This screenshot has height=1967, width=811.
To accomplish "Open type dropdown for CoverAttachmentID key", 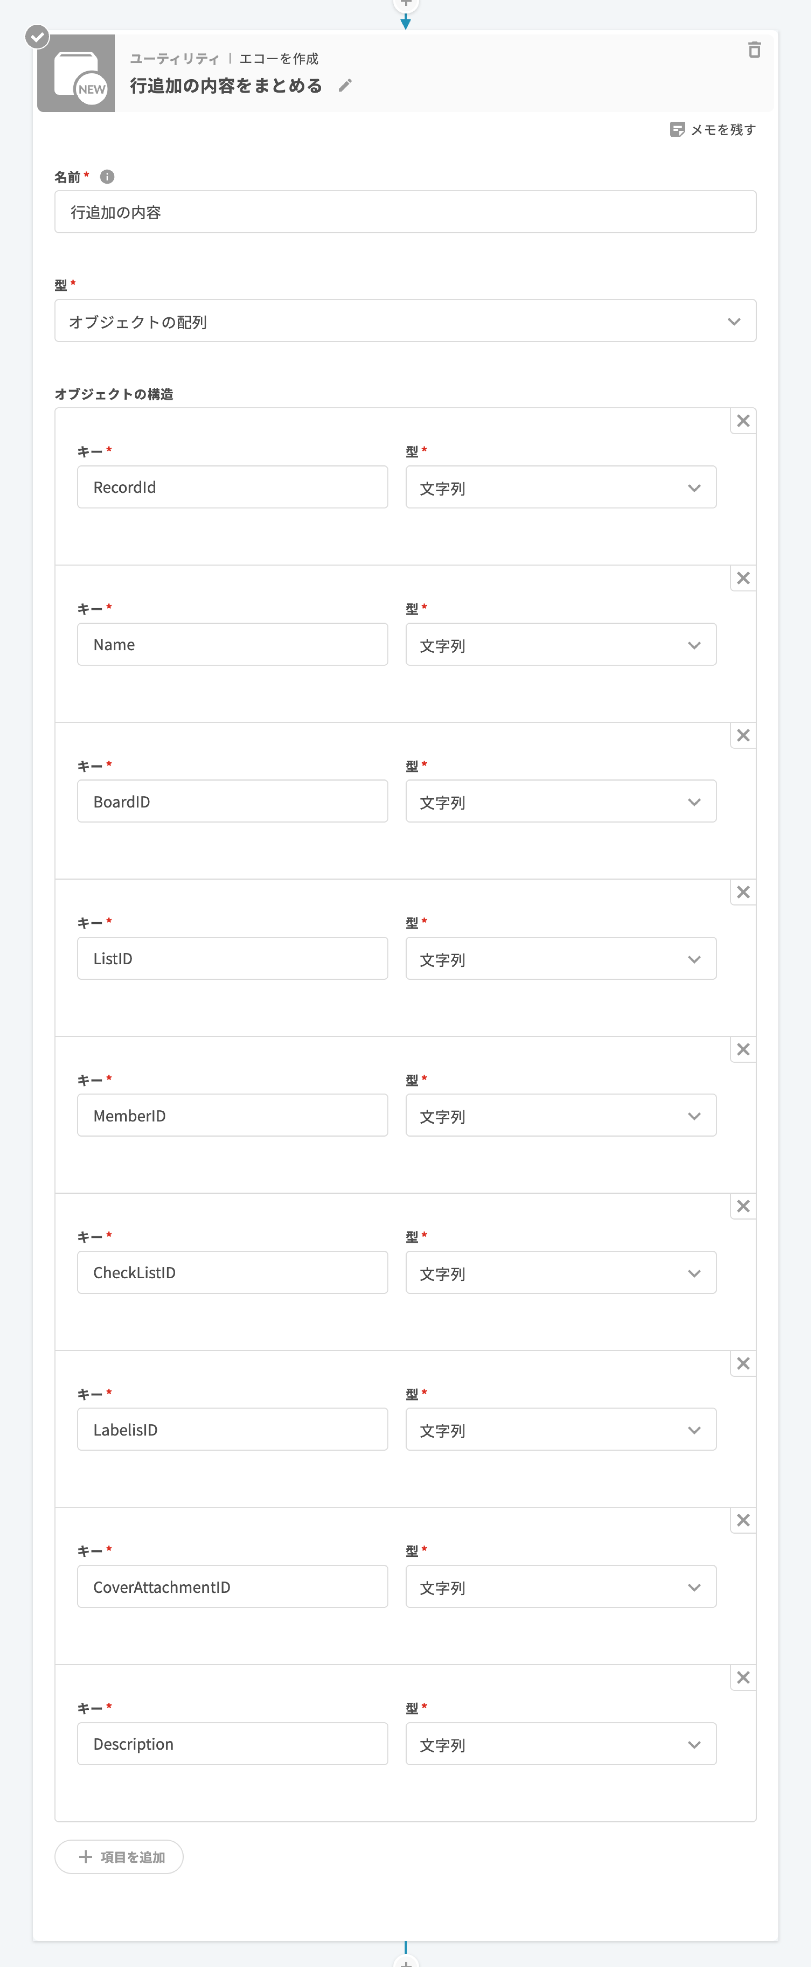I will click(x=560, y=1587).
